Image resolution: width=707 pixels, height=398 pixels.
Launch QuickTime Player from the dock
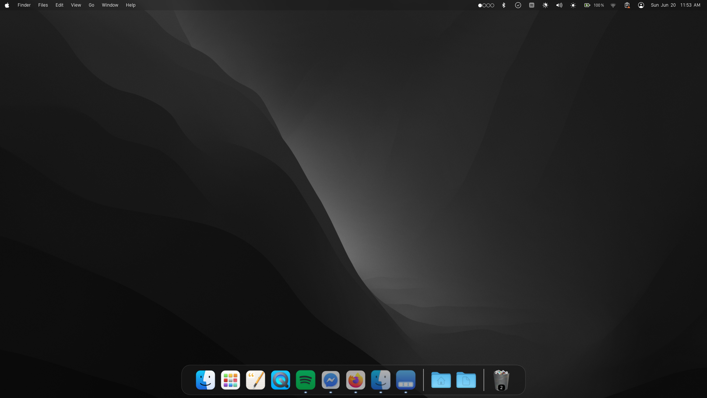click(281, 380)
